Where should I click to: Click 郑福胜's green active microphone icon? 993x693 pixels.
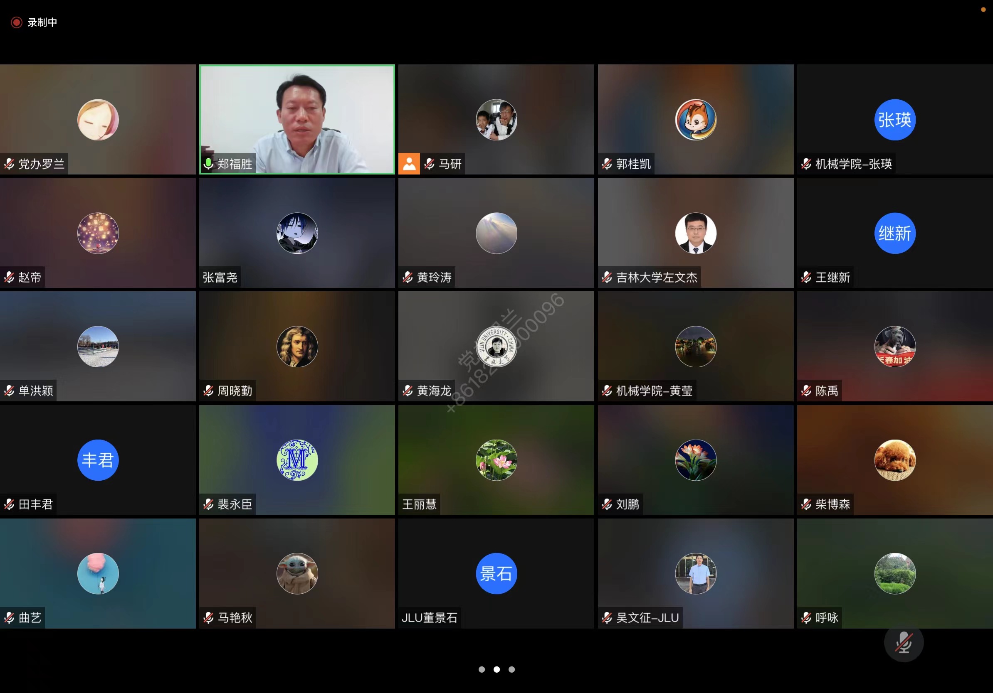tap(208, 164)
